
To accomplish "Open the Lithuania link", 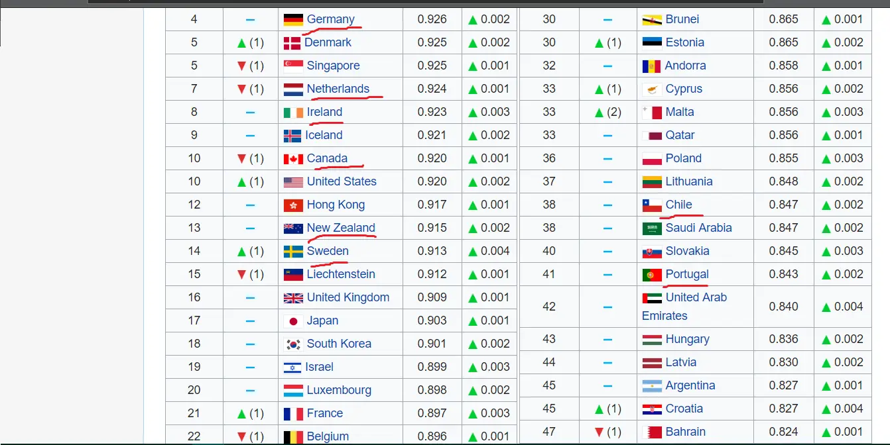I will pyautogui.click(x=689, y=181).
